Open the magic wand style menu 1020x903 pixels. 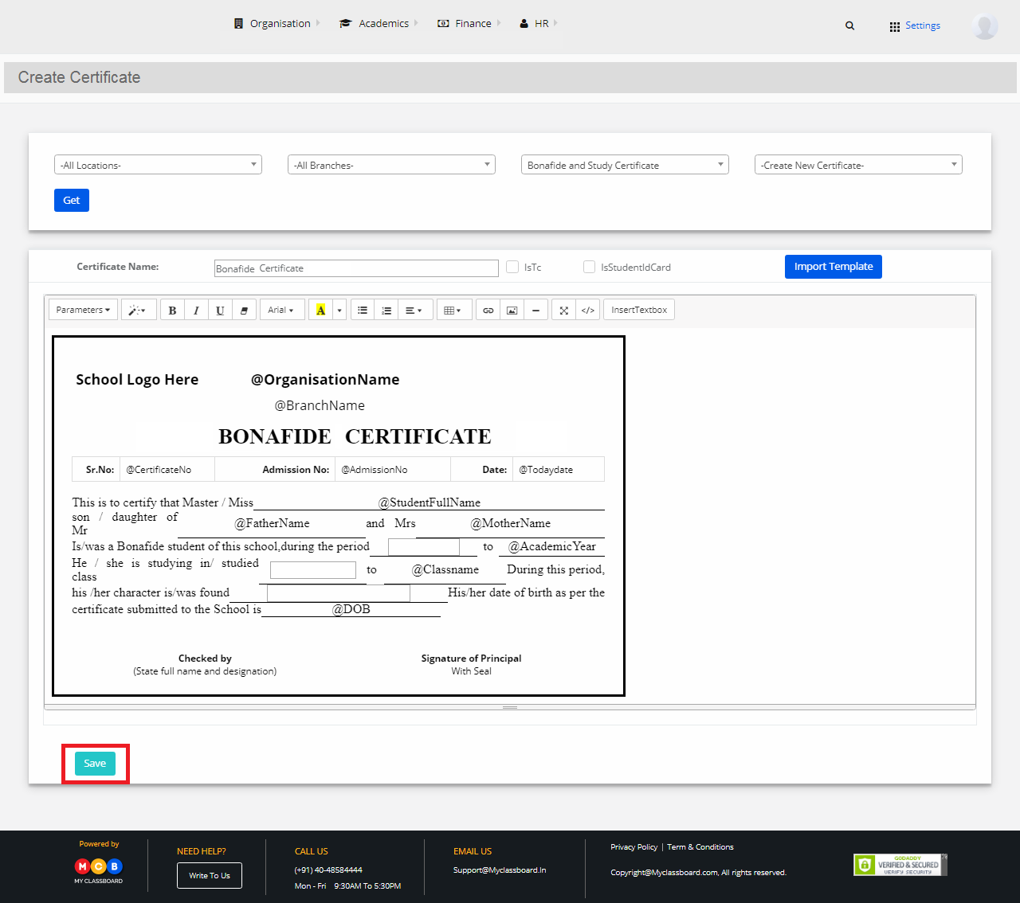point(138,310)
